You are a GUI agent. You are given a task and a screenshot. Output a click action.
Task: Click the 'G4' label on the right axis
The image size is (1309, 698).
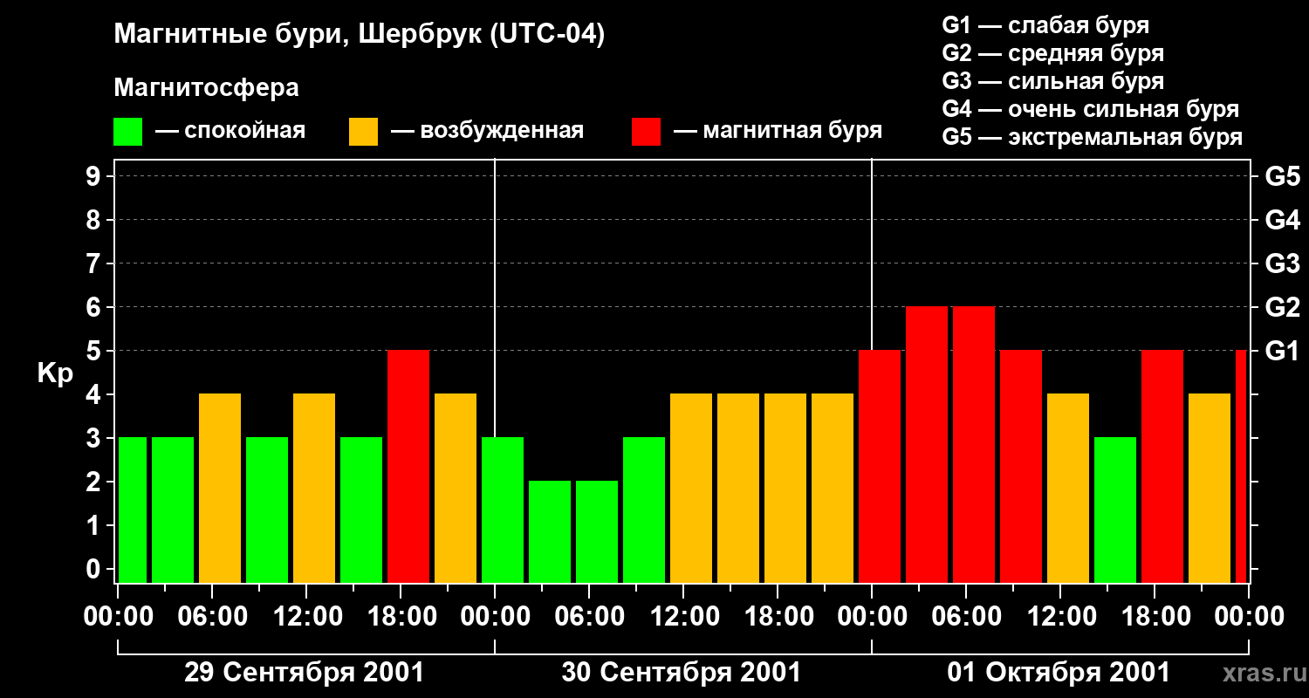click(1283, 221)
